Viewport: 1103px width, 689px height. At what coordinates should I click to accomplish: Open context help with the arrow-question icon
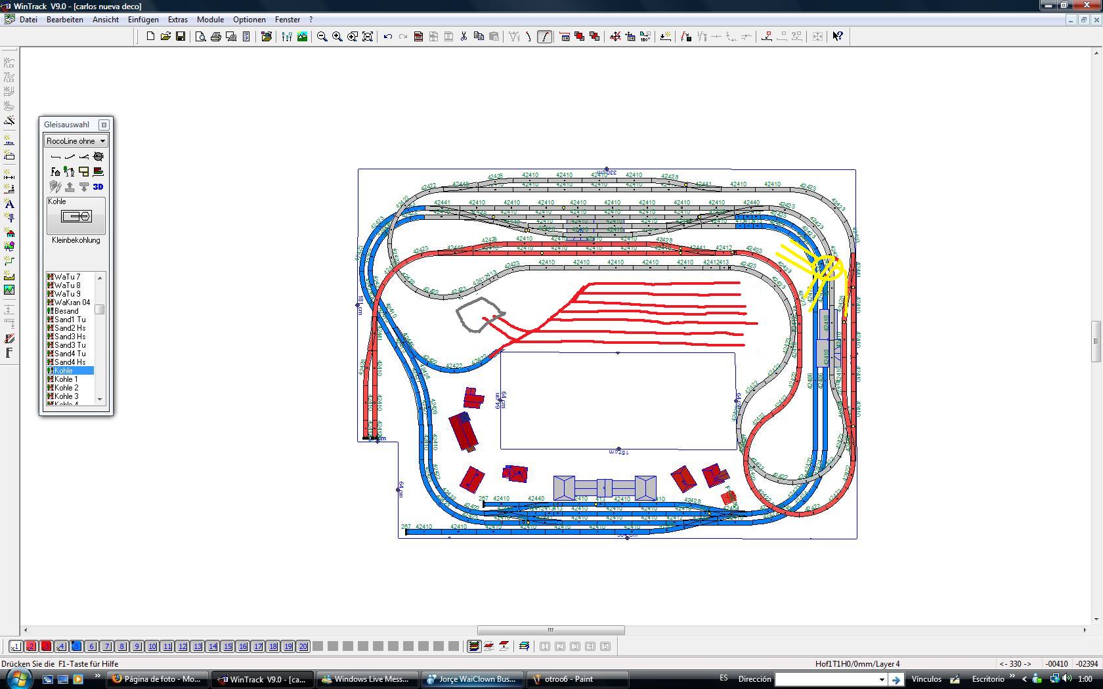coord(838,37)
